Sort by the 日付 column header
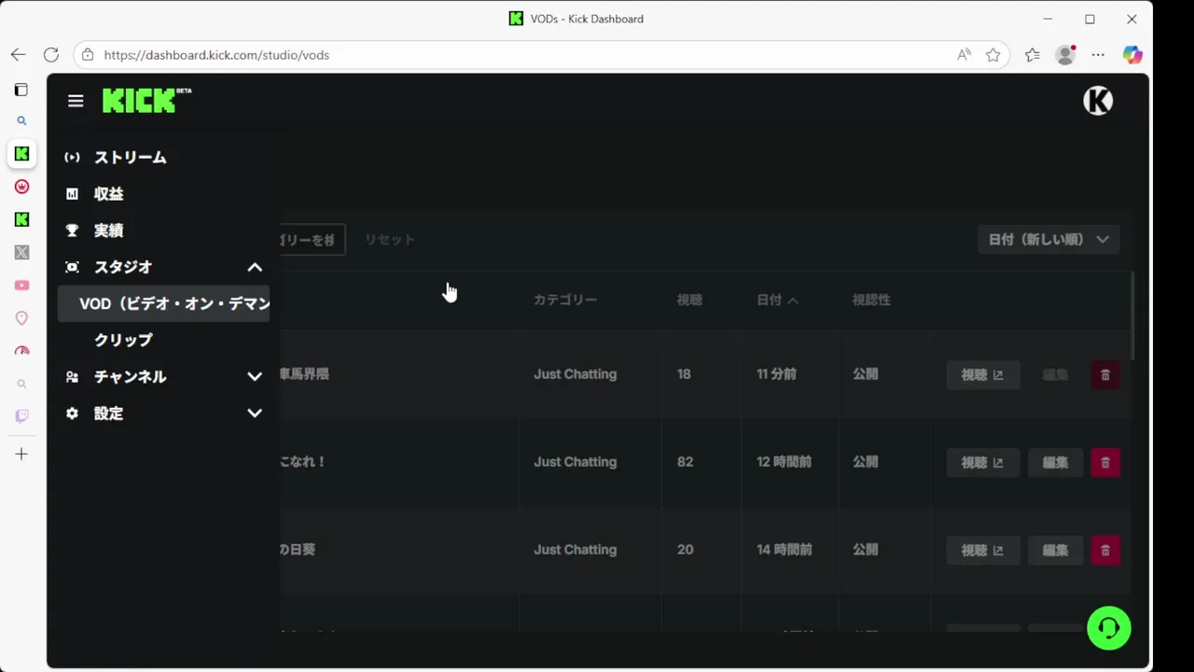1194x672 pixels. (777, 301)
